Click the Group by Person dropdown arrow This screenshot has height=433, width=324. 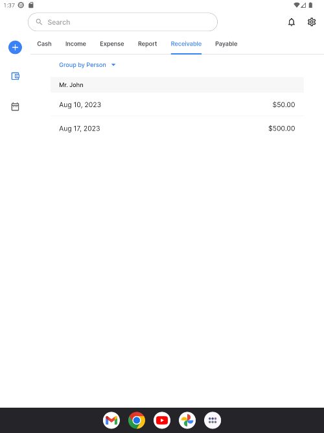click(x=113, y=65)
